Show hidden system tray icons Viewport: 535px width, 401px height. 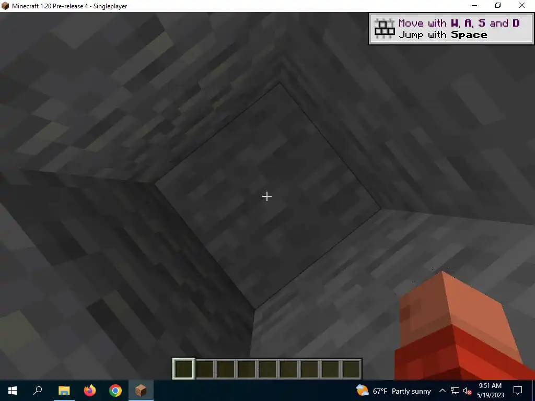pyautogui.click(x=442, y=391)
